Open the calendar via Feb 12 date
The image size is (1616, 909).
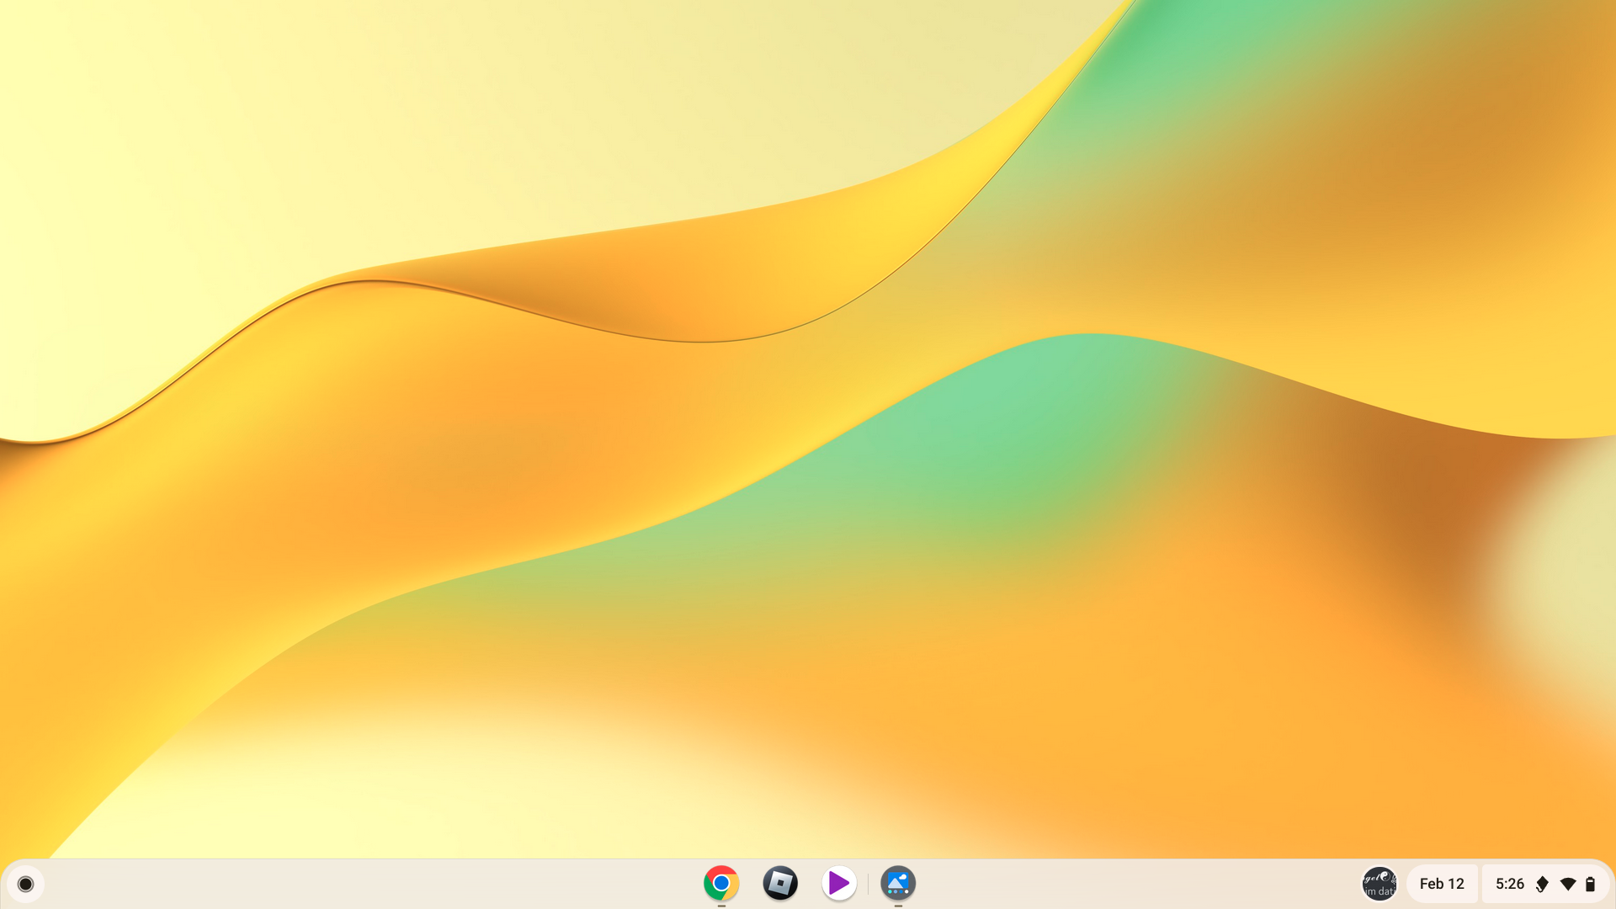(x=1442, y=884)
